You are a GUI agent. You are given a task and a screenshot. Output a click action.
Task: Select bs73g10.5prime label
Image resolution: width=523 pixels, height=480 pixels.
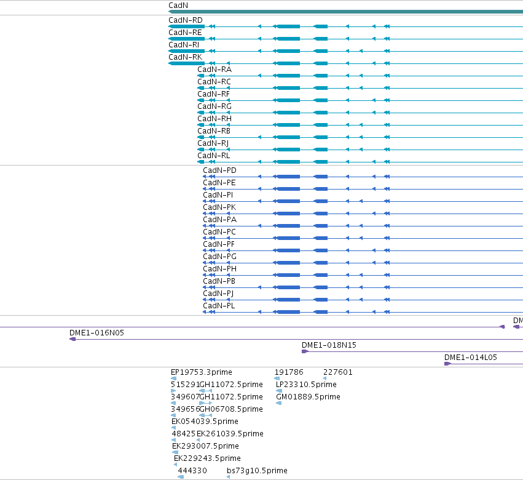click(x=257, y=471)
